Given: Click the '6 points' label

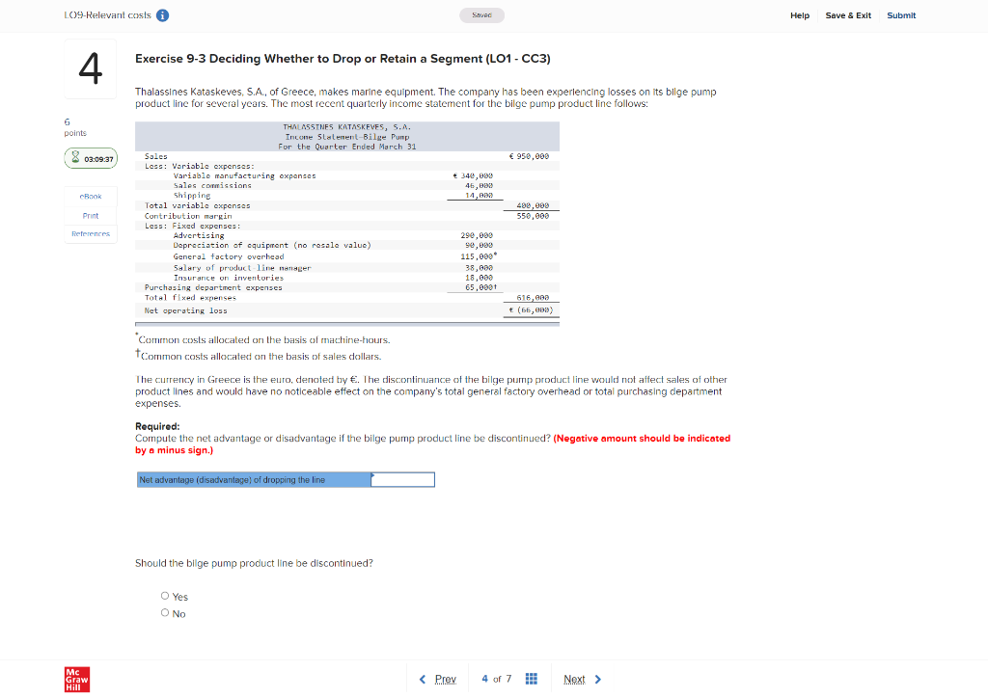Looking at the screenshot, I should (75, 126).
